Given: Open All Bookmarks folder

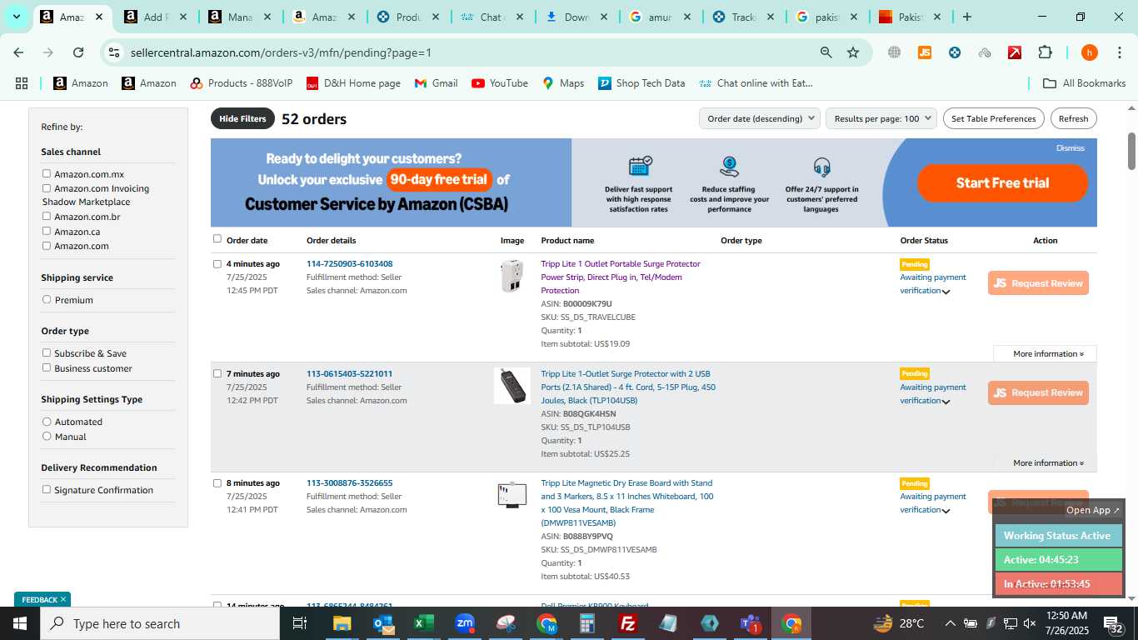Looking at the screenshot, I should point(1085,83).
